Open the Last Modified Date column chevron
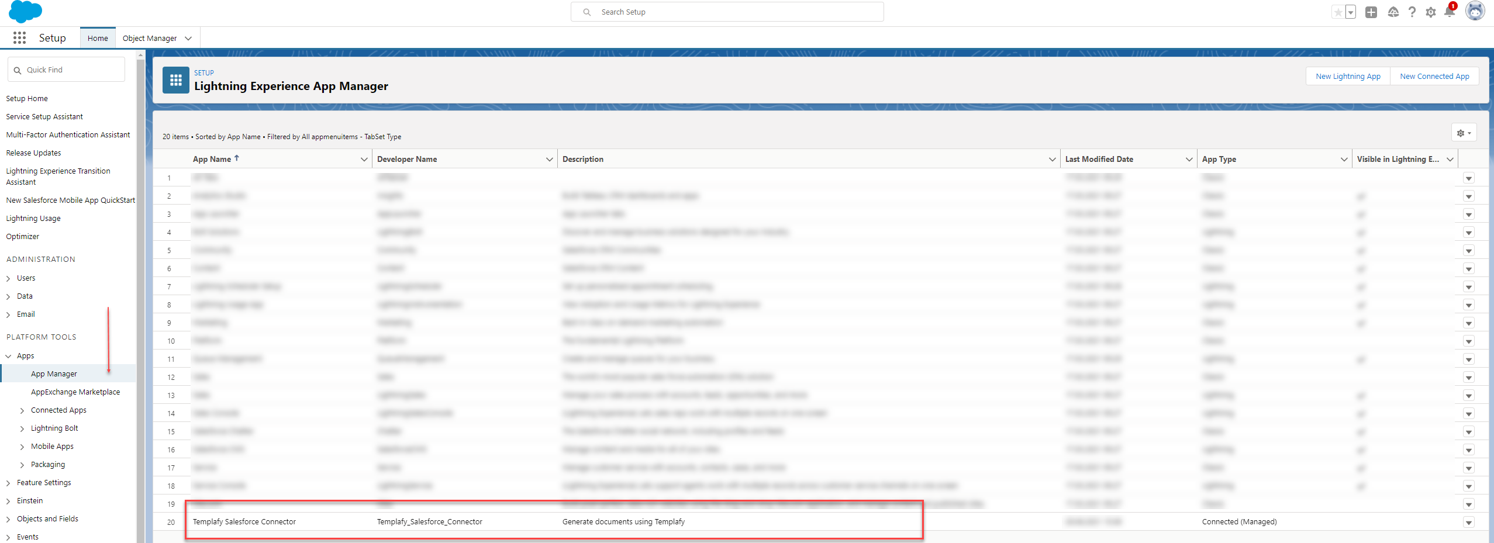 coord(1189,160)
